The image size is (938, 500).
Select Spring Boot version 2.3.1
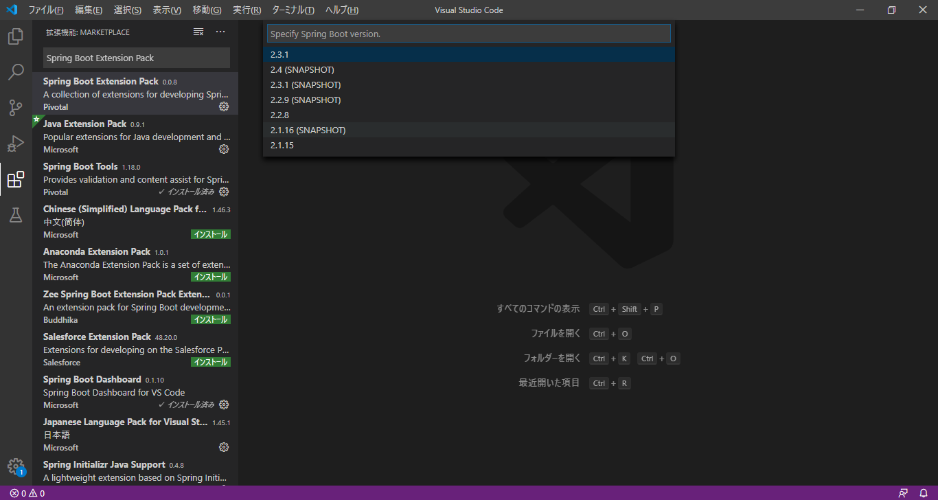tap(469, 54)
